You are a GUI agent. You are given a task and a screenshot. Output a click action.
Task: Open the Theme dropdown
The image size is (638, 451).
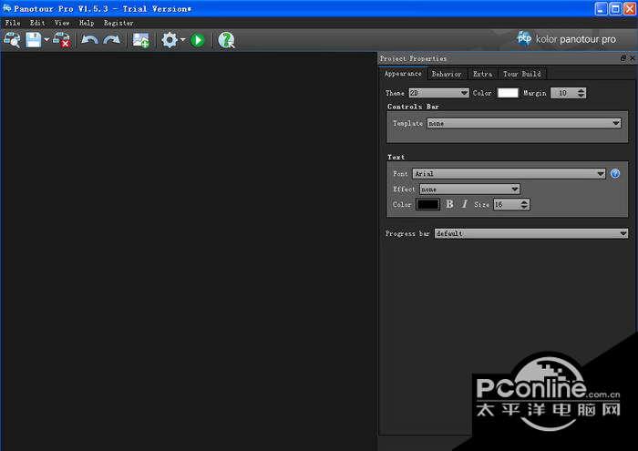[438, 93]
